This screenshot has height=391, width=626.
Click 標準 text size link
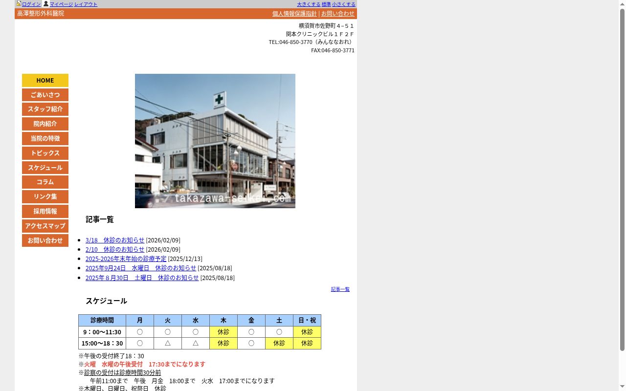(x=326, y=4)
